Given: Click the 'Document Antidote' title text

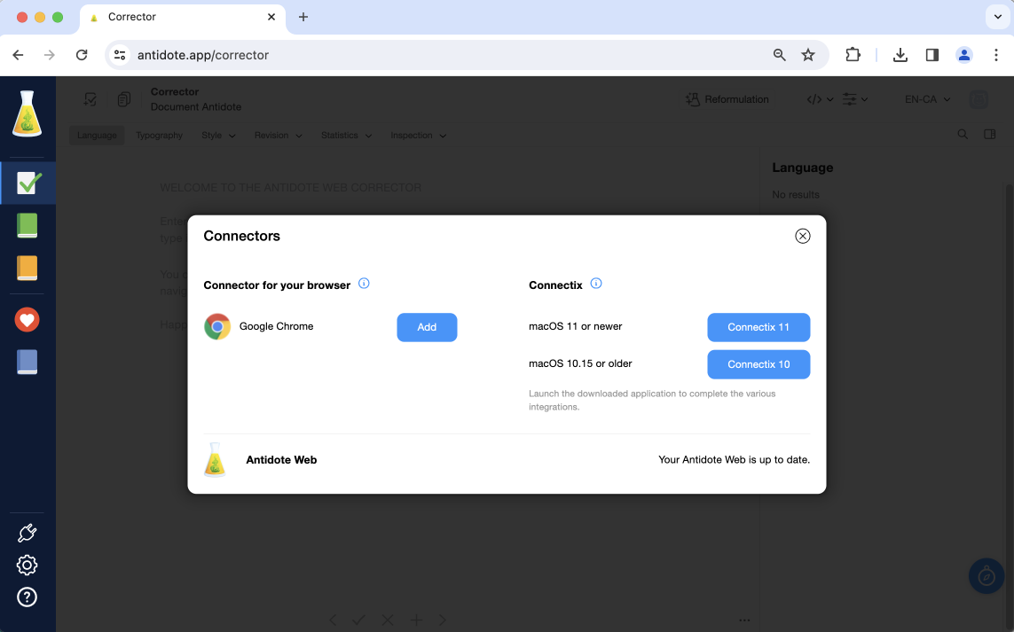Looking at the screenshot, I should 196,106.
